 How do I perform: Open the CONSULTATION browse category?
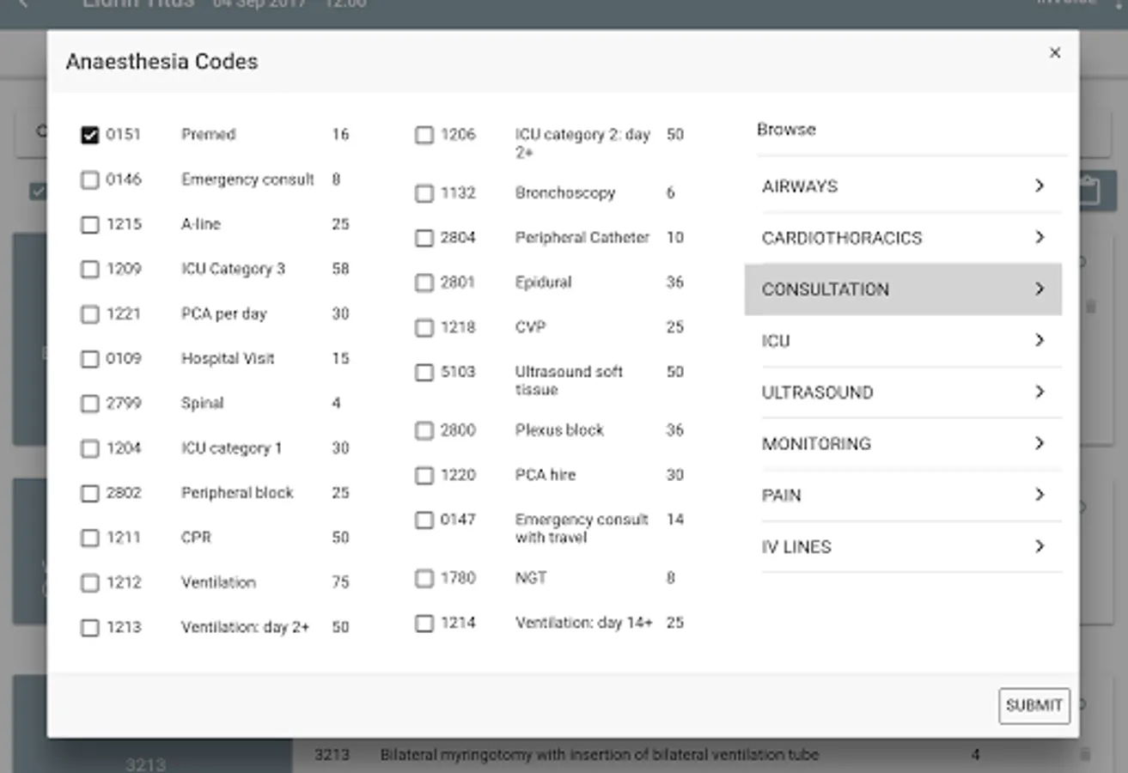click(x=826, y=289)
